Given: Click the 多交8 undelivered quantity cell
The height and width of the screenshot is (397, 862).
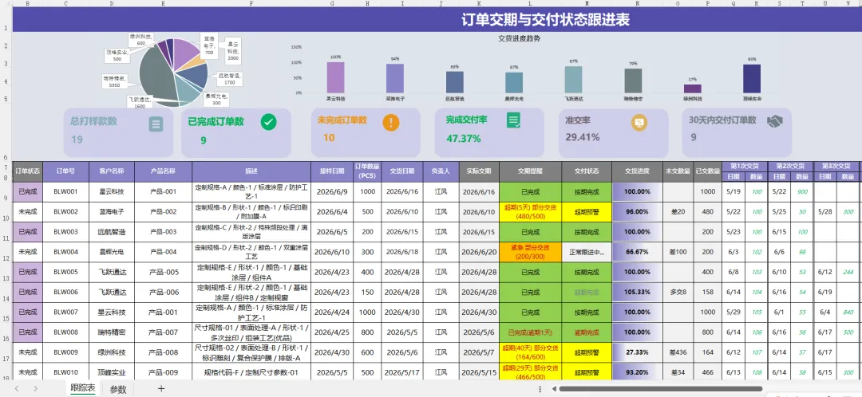Looking at the screenshot, I should coord(678,292).
